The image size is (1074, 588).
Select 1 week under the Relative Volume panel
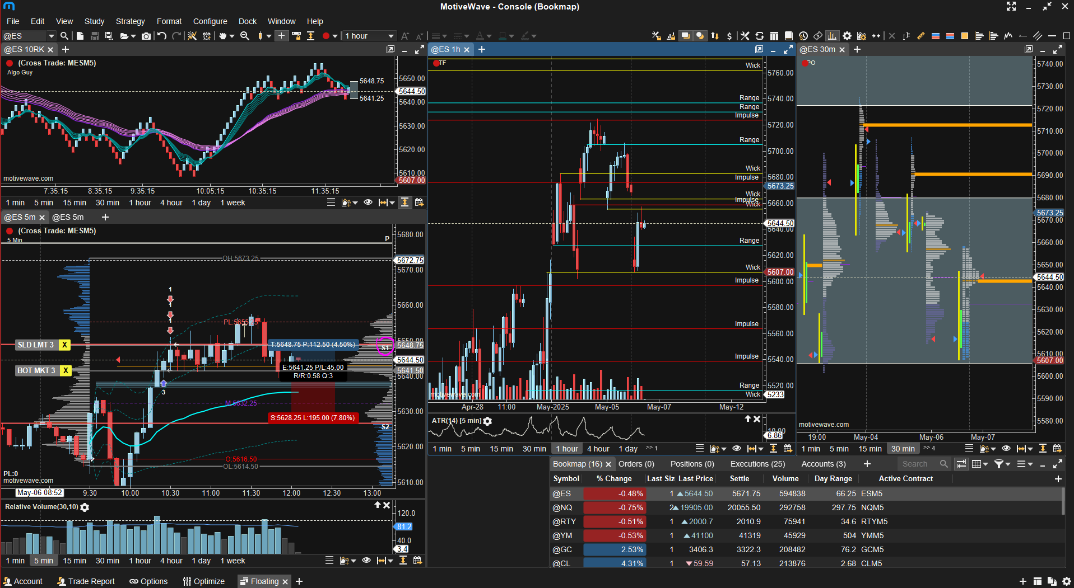tap(233, 561)
